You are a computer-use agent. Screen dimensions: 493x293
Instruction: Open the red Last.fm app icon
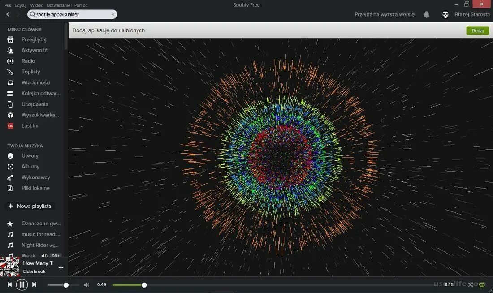10,126
